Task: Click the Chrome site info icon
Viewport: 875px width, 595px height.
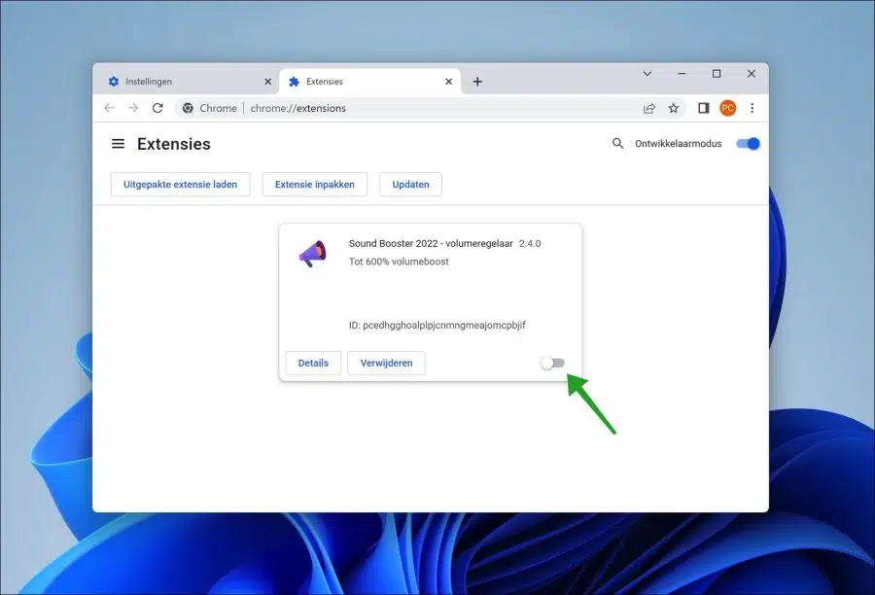Action: pos(188,108)
